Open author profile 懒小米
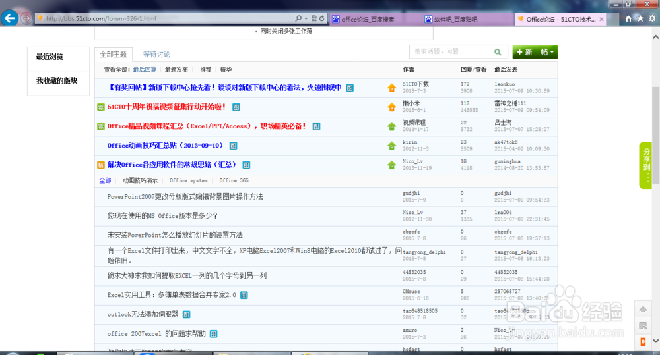 click(411, 103)
